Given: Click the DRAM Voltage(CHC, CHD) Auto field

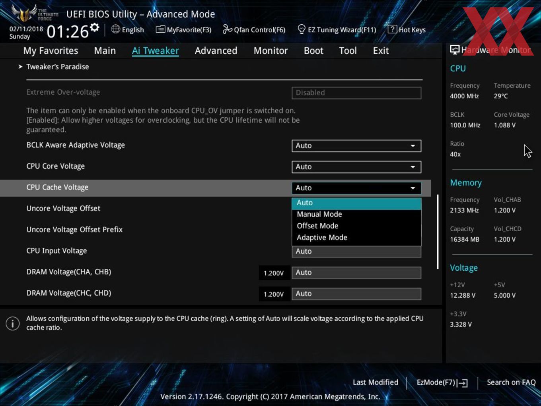Looking at the screenshot, I should click(356, 294).
